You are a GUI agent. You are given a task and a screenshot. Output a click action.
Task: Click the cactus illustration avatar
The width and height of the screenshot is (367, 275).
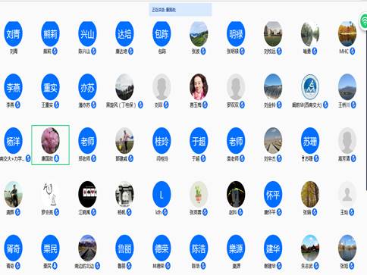pyautogui.click(x=199, y=195)
